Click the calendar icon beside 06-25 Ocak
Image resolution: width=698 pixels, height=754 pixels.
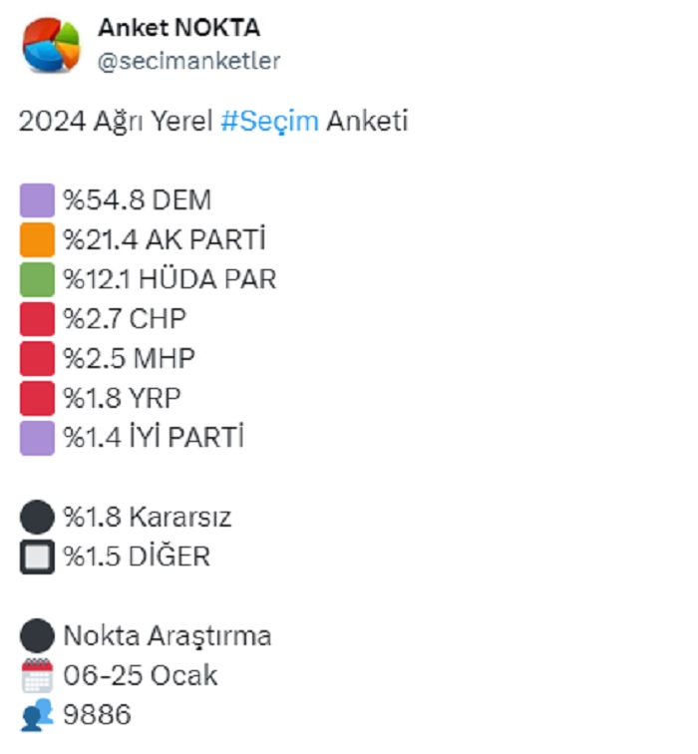[37, 675]
